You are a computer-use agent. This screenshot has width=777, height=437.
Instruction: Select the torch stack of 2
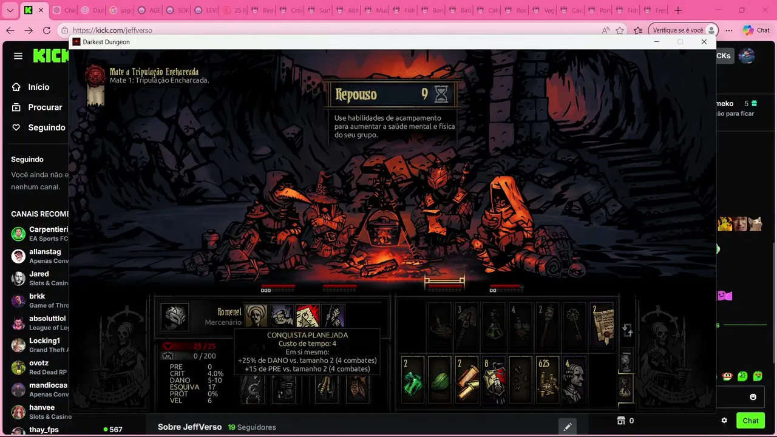[547, 326]
